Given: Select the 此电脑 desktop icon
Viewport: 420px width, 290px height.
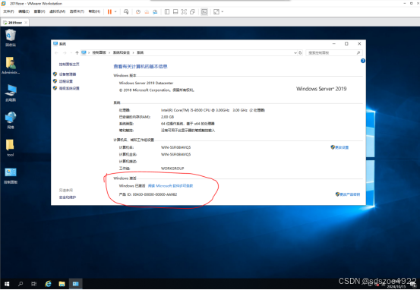Looking at the screenshot, I should point(11,93).
